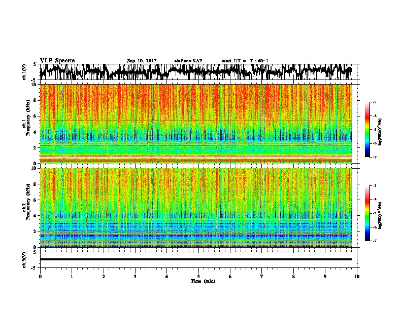Click the 'ch.3(V)' axis label
Screen dimensions: 402x310
24,260
